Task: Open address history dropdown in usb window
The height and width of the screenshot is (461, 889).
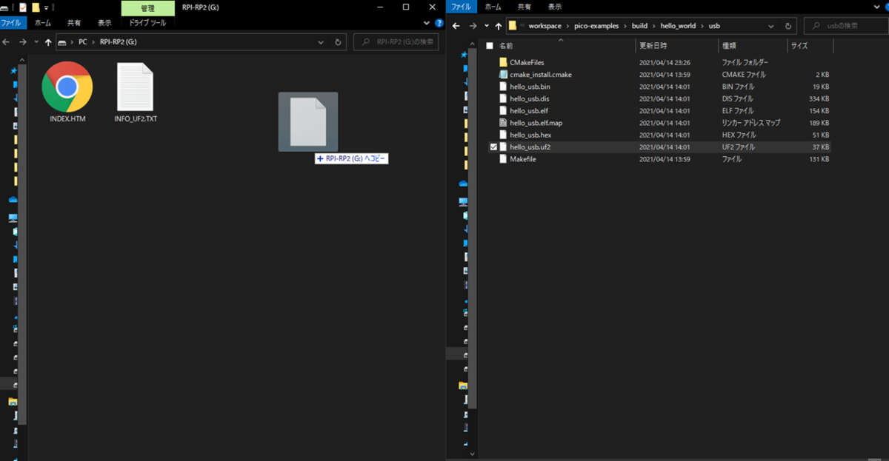Action: pos(772,26)
